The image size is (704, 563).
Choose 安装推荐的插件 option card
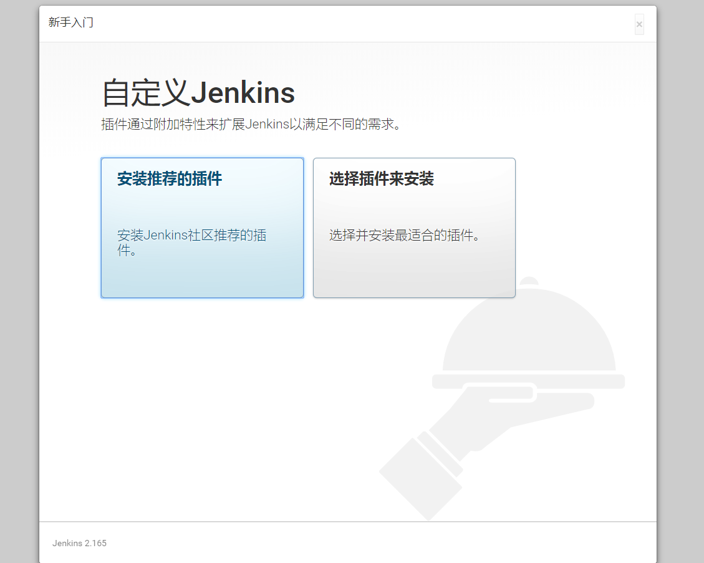(x=202, y=228)
